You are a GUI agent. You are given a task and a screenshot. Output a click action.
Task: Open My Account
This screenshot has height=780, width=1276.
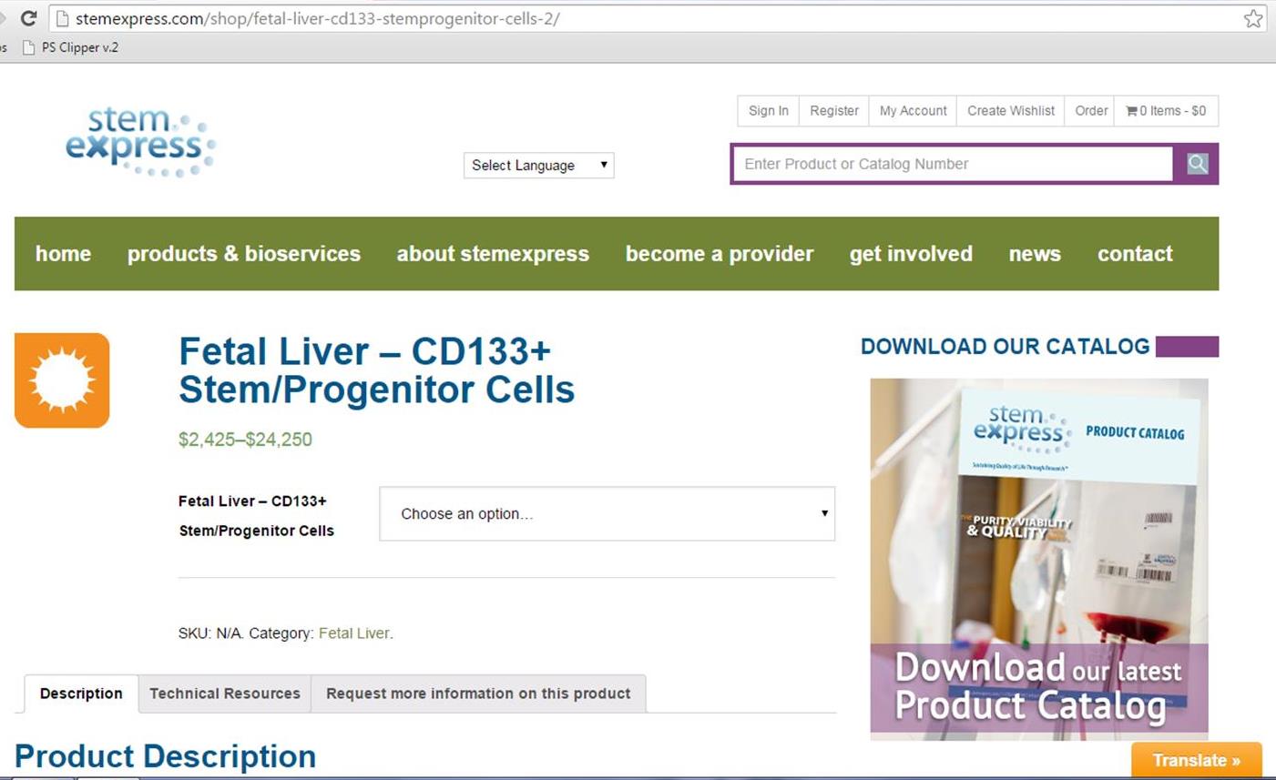(914, 111)
